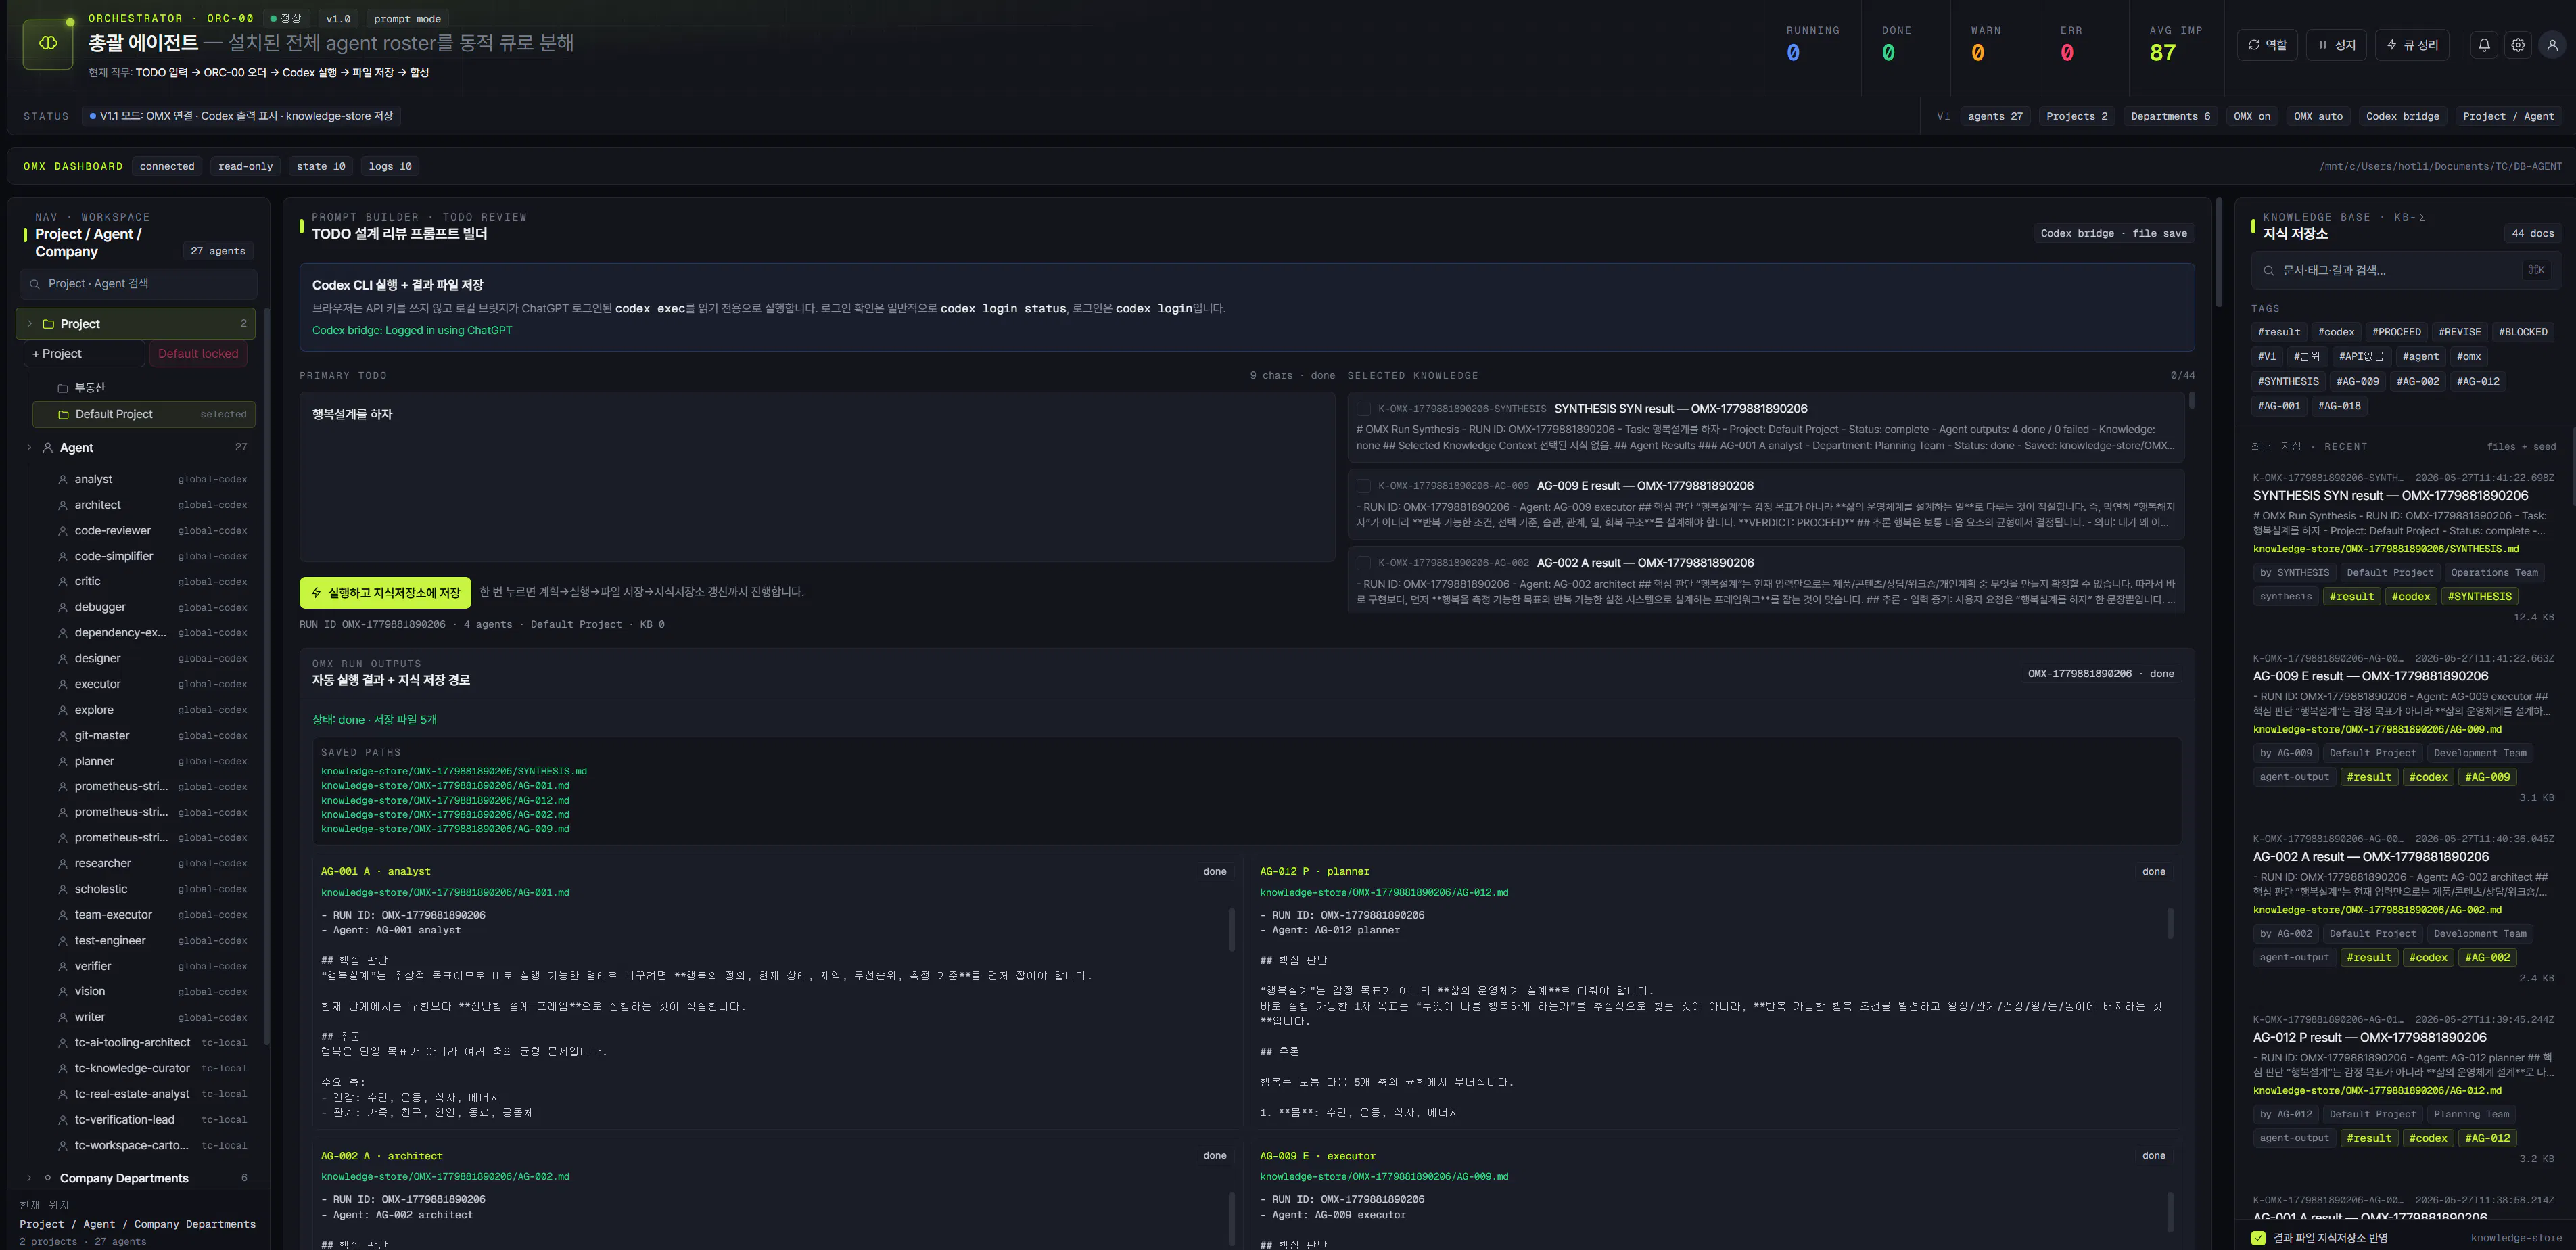Click the knowledge base search magnifier icon
2576x1250 pixels.
coord(2269,270)
